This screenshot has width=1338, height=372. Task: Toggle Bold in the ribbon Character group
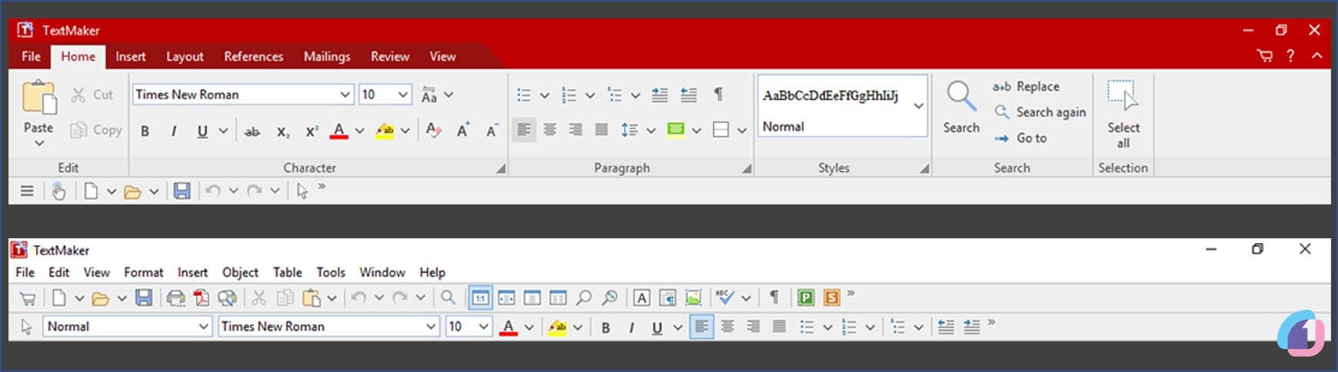click(145, 131)
